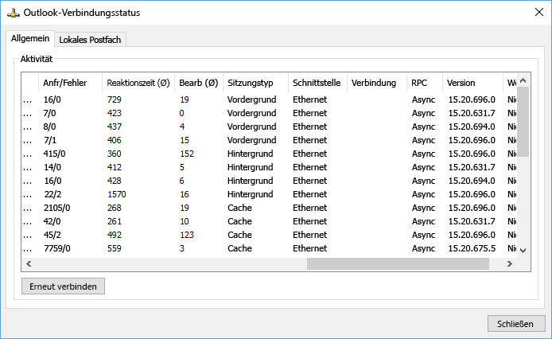The width and height of the screenshot is (552, 339).
Task: Click Cache in the 261 row
Action: (x=239, y=221)
